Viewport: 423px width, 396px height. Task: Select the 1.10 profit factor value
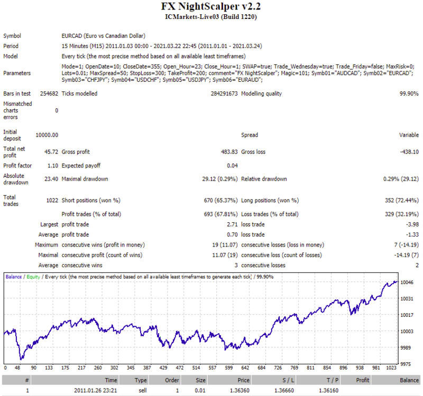click(53, 166)
